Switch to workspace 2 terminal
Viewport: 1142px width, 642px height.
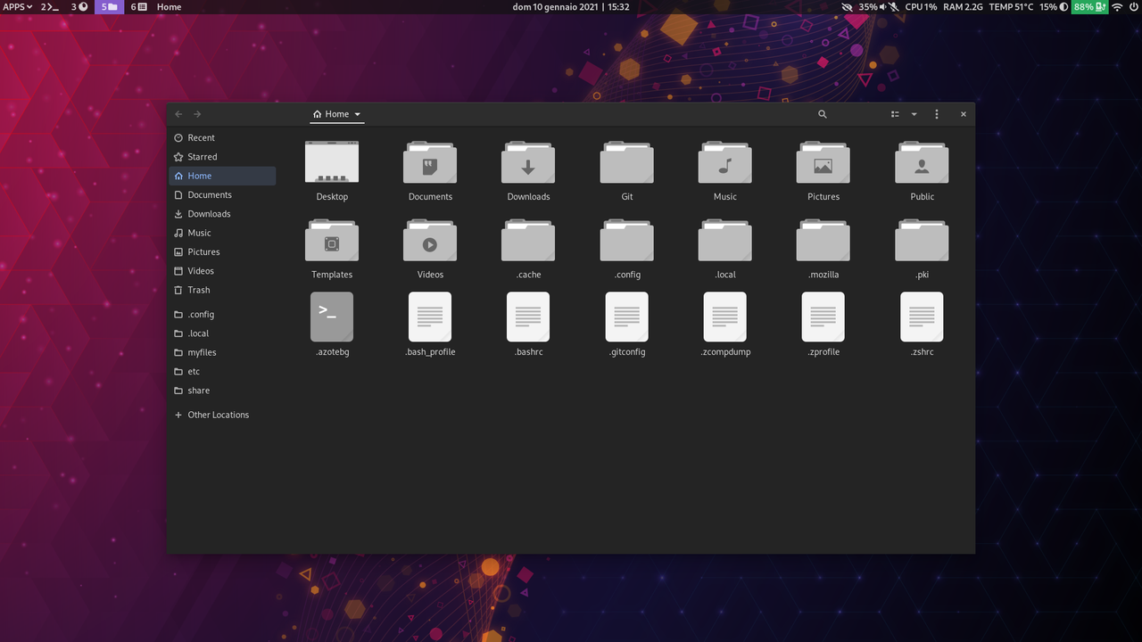coord(51,6)
